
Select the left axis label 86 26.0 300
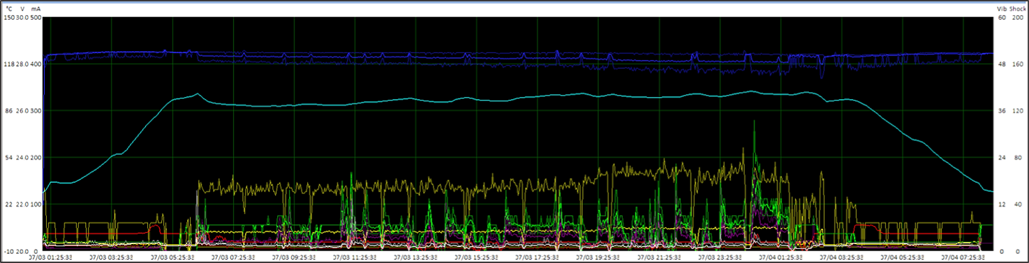(22, 111)
